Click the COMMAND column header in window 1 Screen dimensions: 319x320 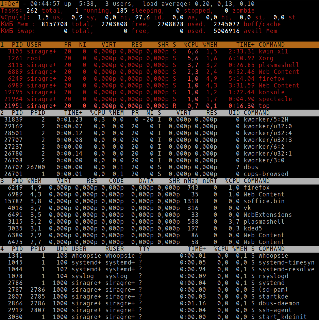click(272, 44)
